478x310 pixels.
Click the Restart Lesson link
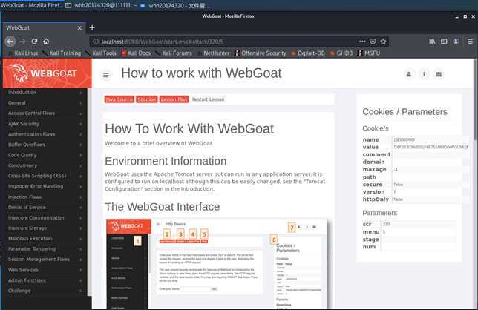click(x=209, y=99)
